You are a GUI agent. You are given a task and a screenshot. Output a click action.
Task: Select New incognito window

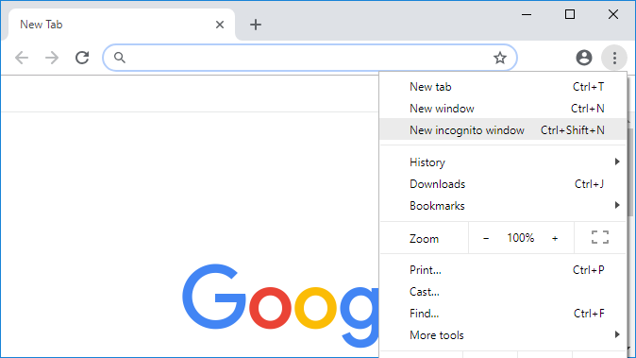point(503,130)
